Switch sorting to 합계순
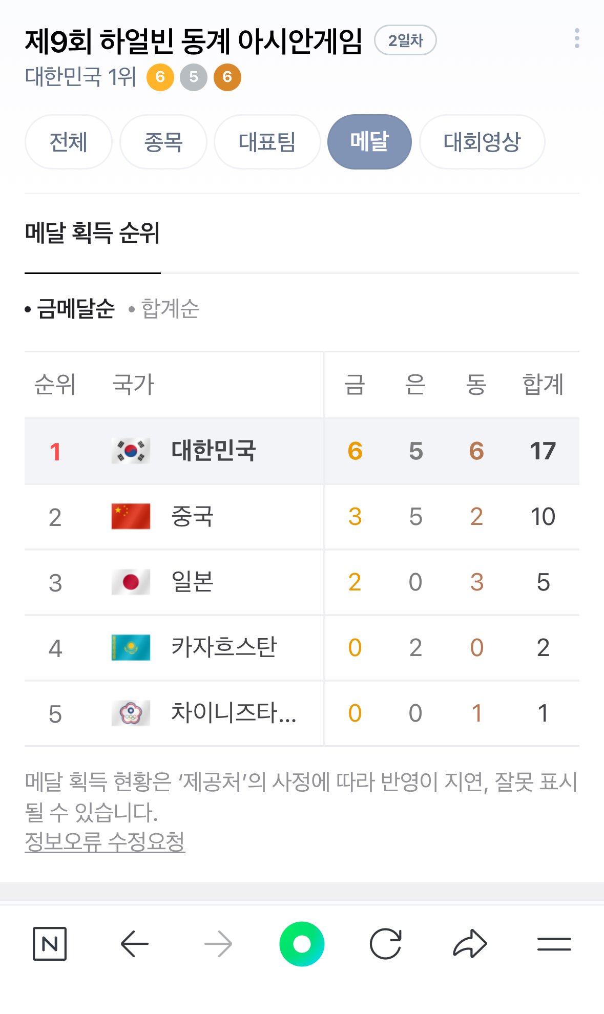The width and height of the screenshot is (604, 1014). [x=170, y=309]
